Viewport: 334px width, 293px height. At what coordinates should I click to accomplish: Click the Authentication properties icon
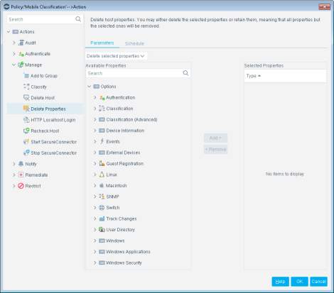click(102, 97)
